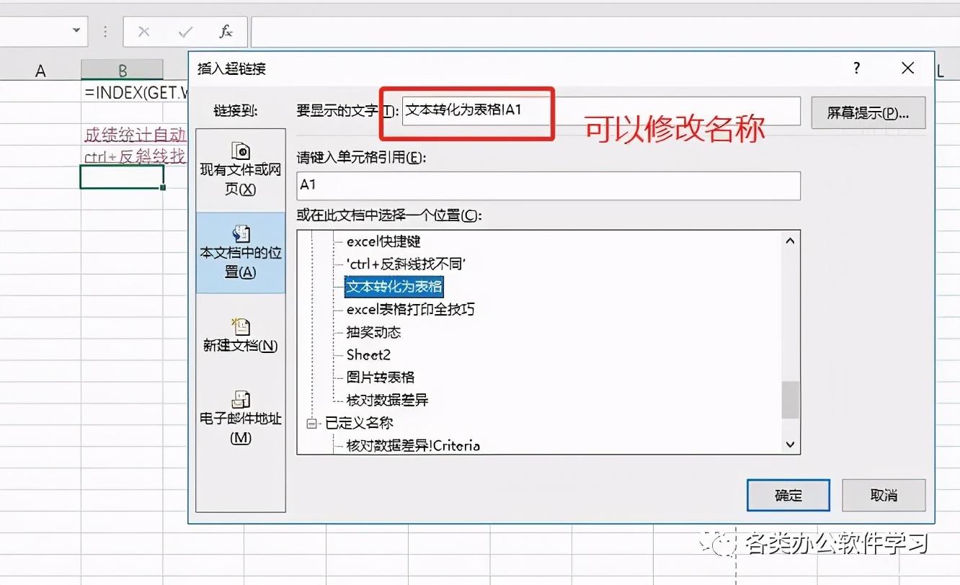Collapse the '已定义名称' tree node

tap(312, 424)
